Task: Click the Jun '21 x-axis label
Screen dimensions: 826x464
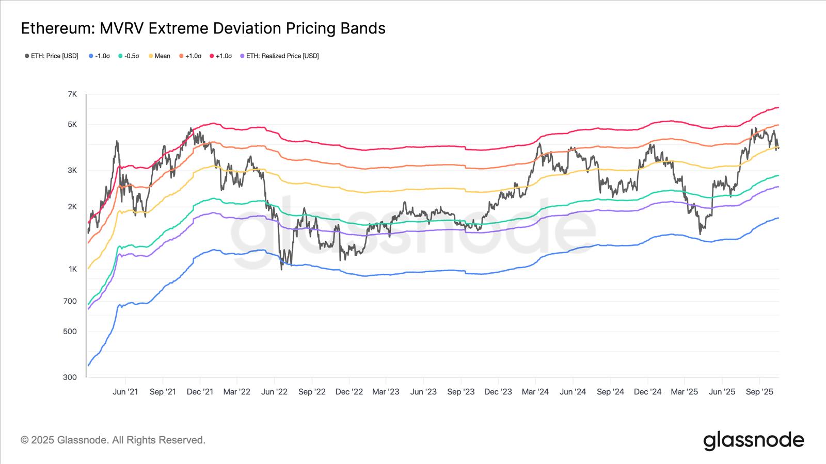Action: pos(125,392)
